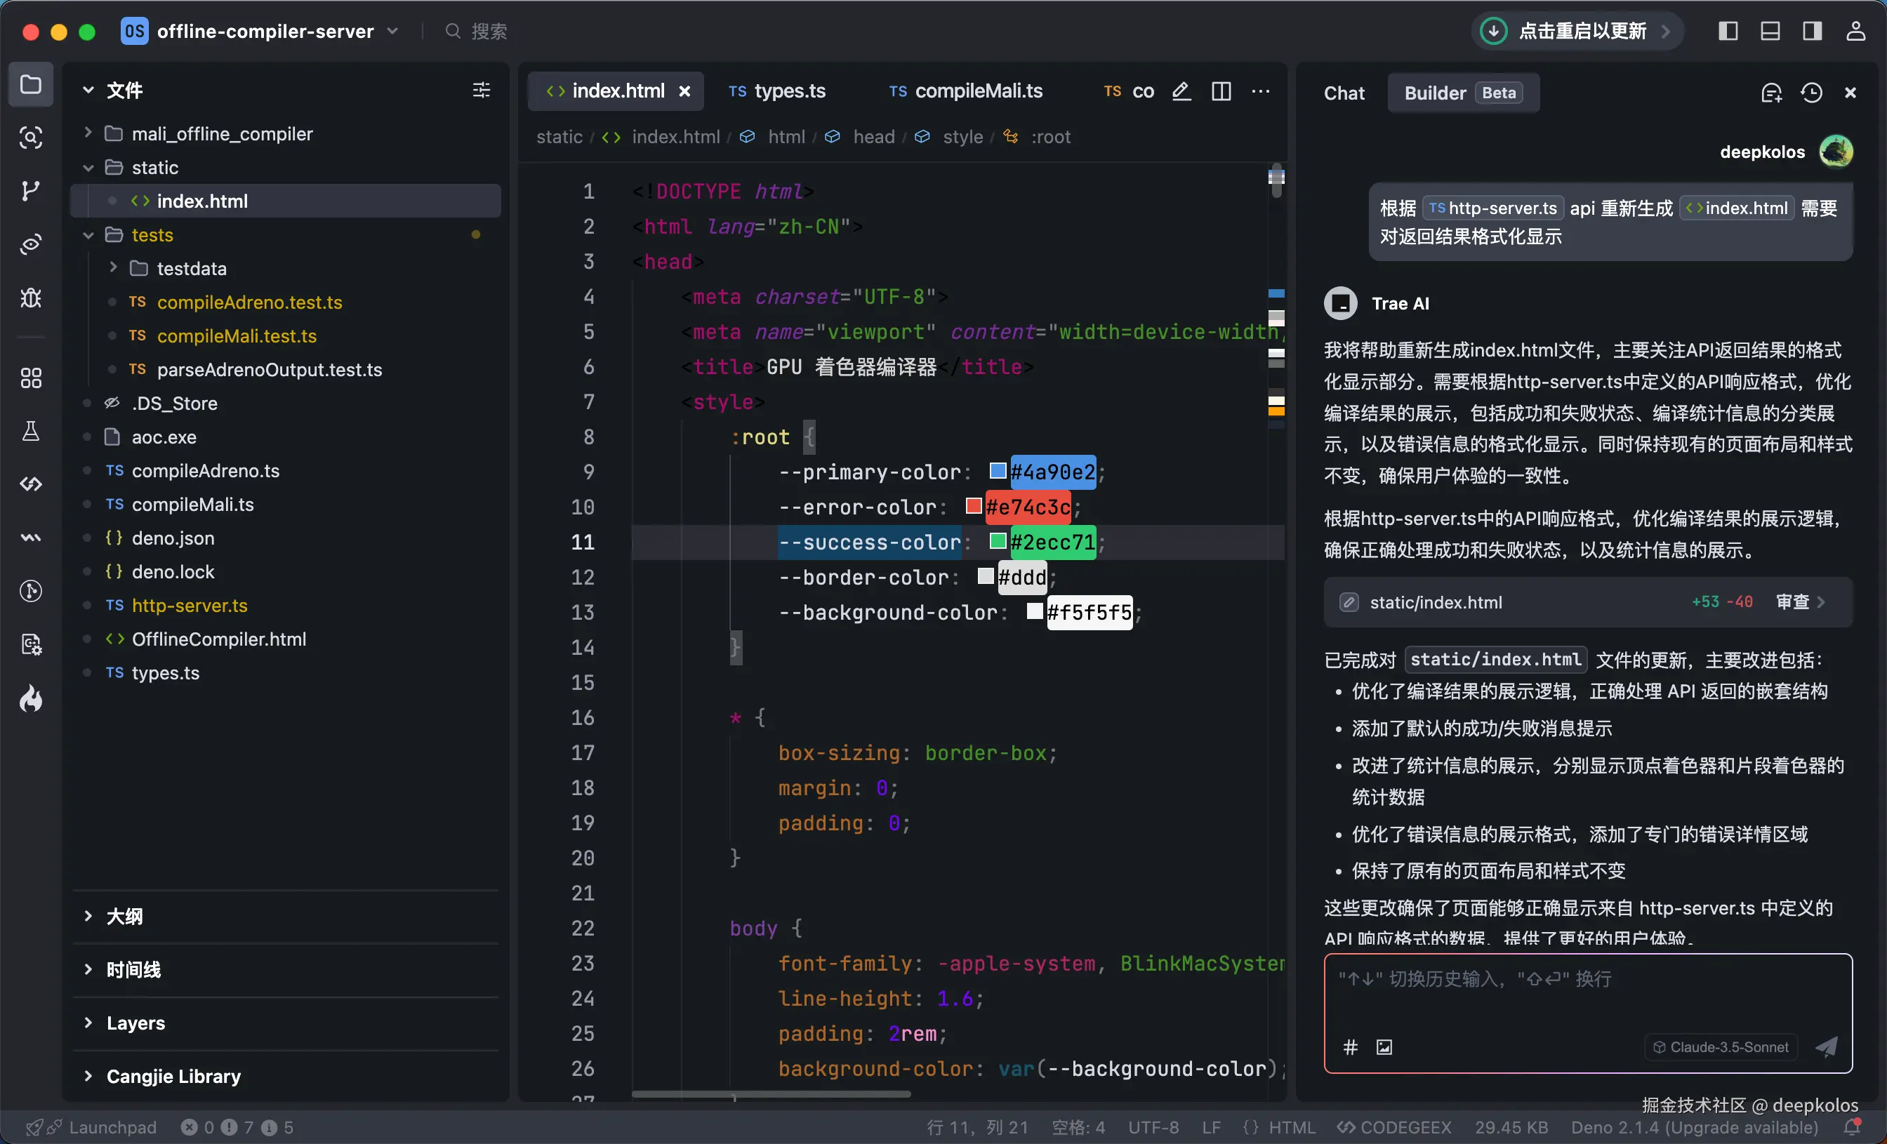Click the Run and Debug bug icon
This screenshot has height=1144, width=1887.
tap(31, 297)
